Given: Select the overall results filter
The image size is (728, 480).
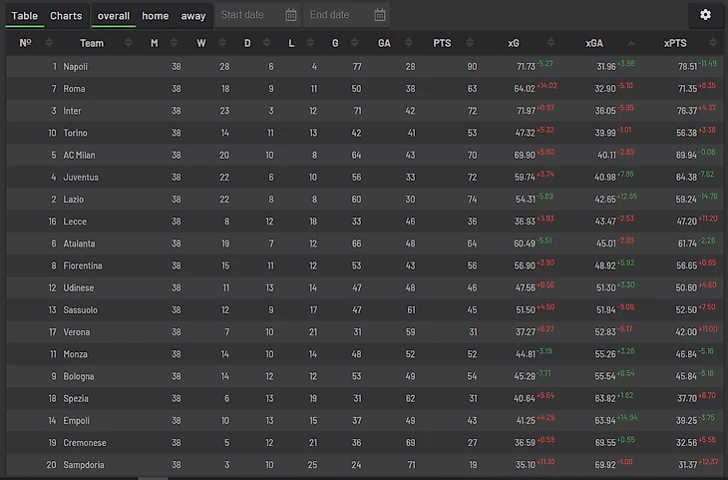Looking at the screenshot, I should coord(114,16).
